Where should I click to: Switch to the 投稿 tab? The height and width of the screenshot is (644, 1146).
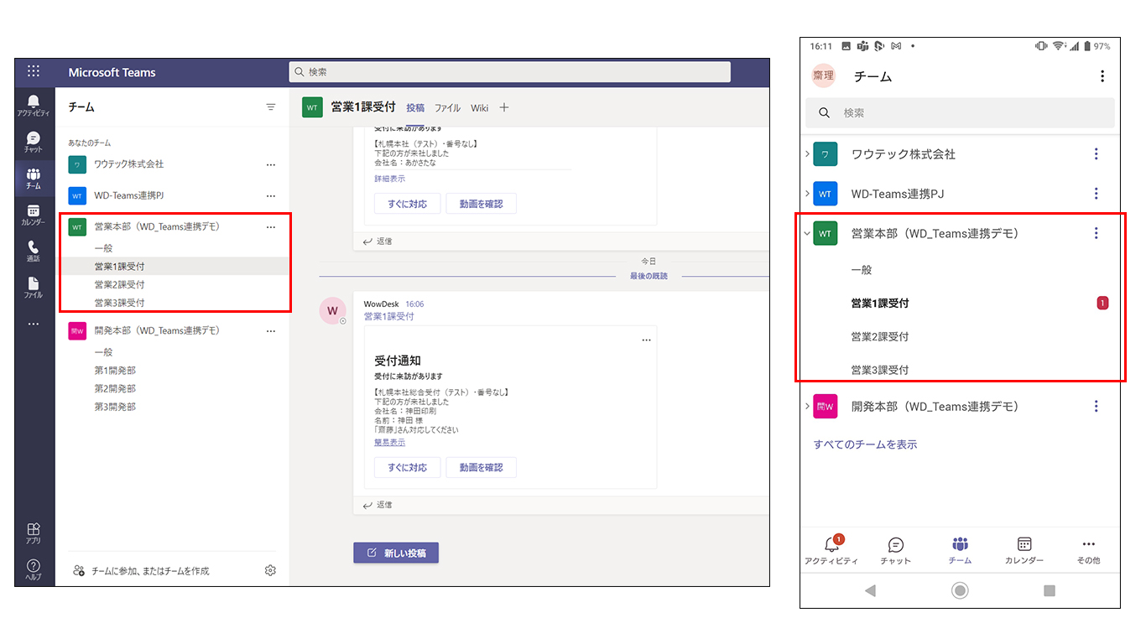click(x=415, y=107)
